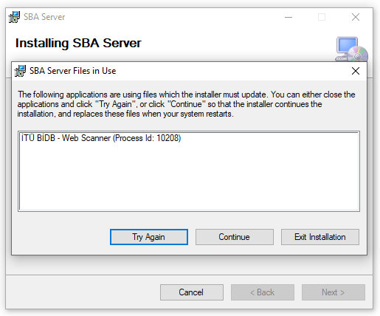This screenshot has width=380, height=316.
Task: Click the SBA Server main window title text
Action: coord(44,17)
